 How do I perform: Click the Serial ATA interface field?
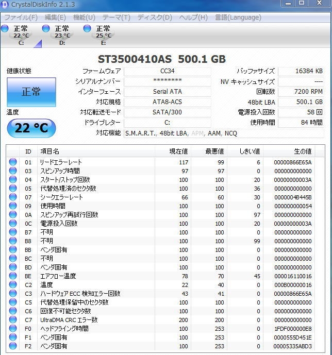tap(168, 92)
